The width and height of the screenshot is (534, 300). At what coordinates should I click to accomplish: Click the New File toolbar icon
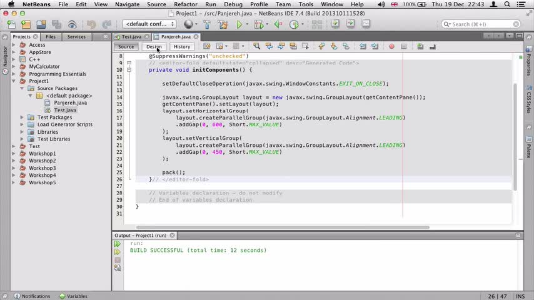[11, 24]
